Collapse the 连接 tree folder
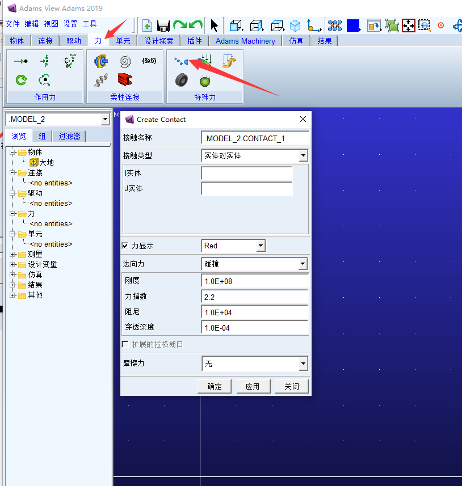Screen dimensions: 462x486 [x=12, y=172]
